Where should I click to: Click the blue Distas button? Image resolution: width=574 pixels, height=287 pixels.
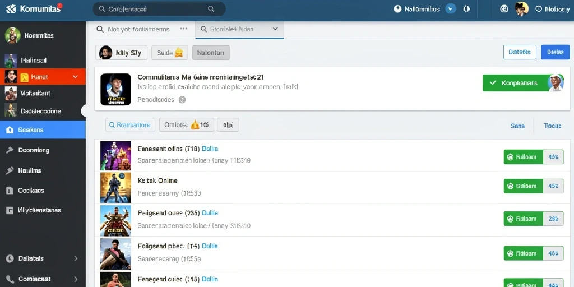556,52
